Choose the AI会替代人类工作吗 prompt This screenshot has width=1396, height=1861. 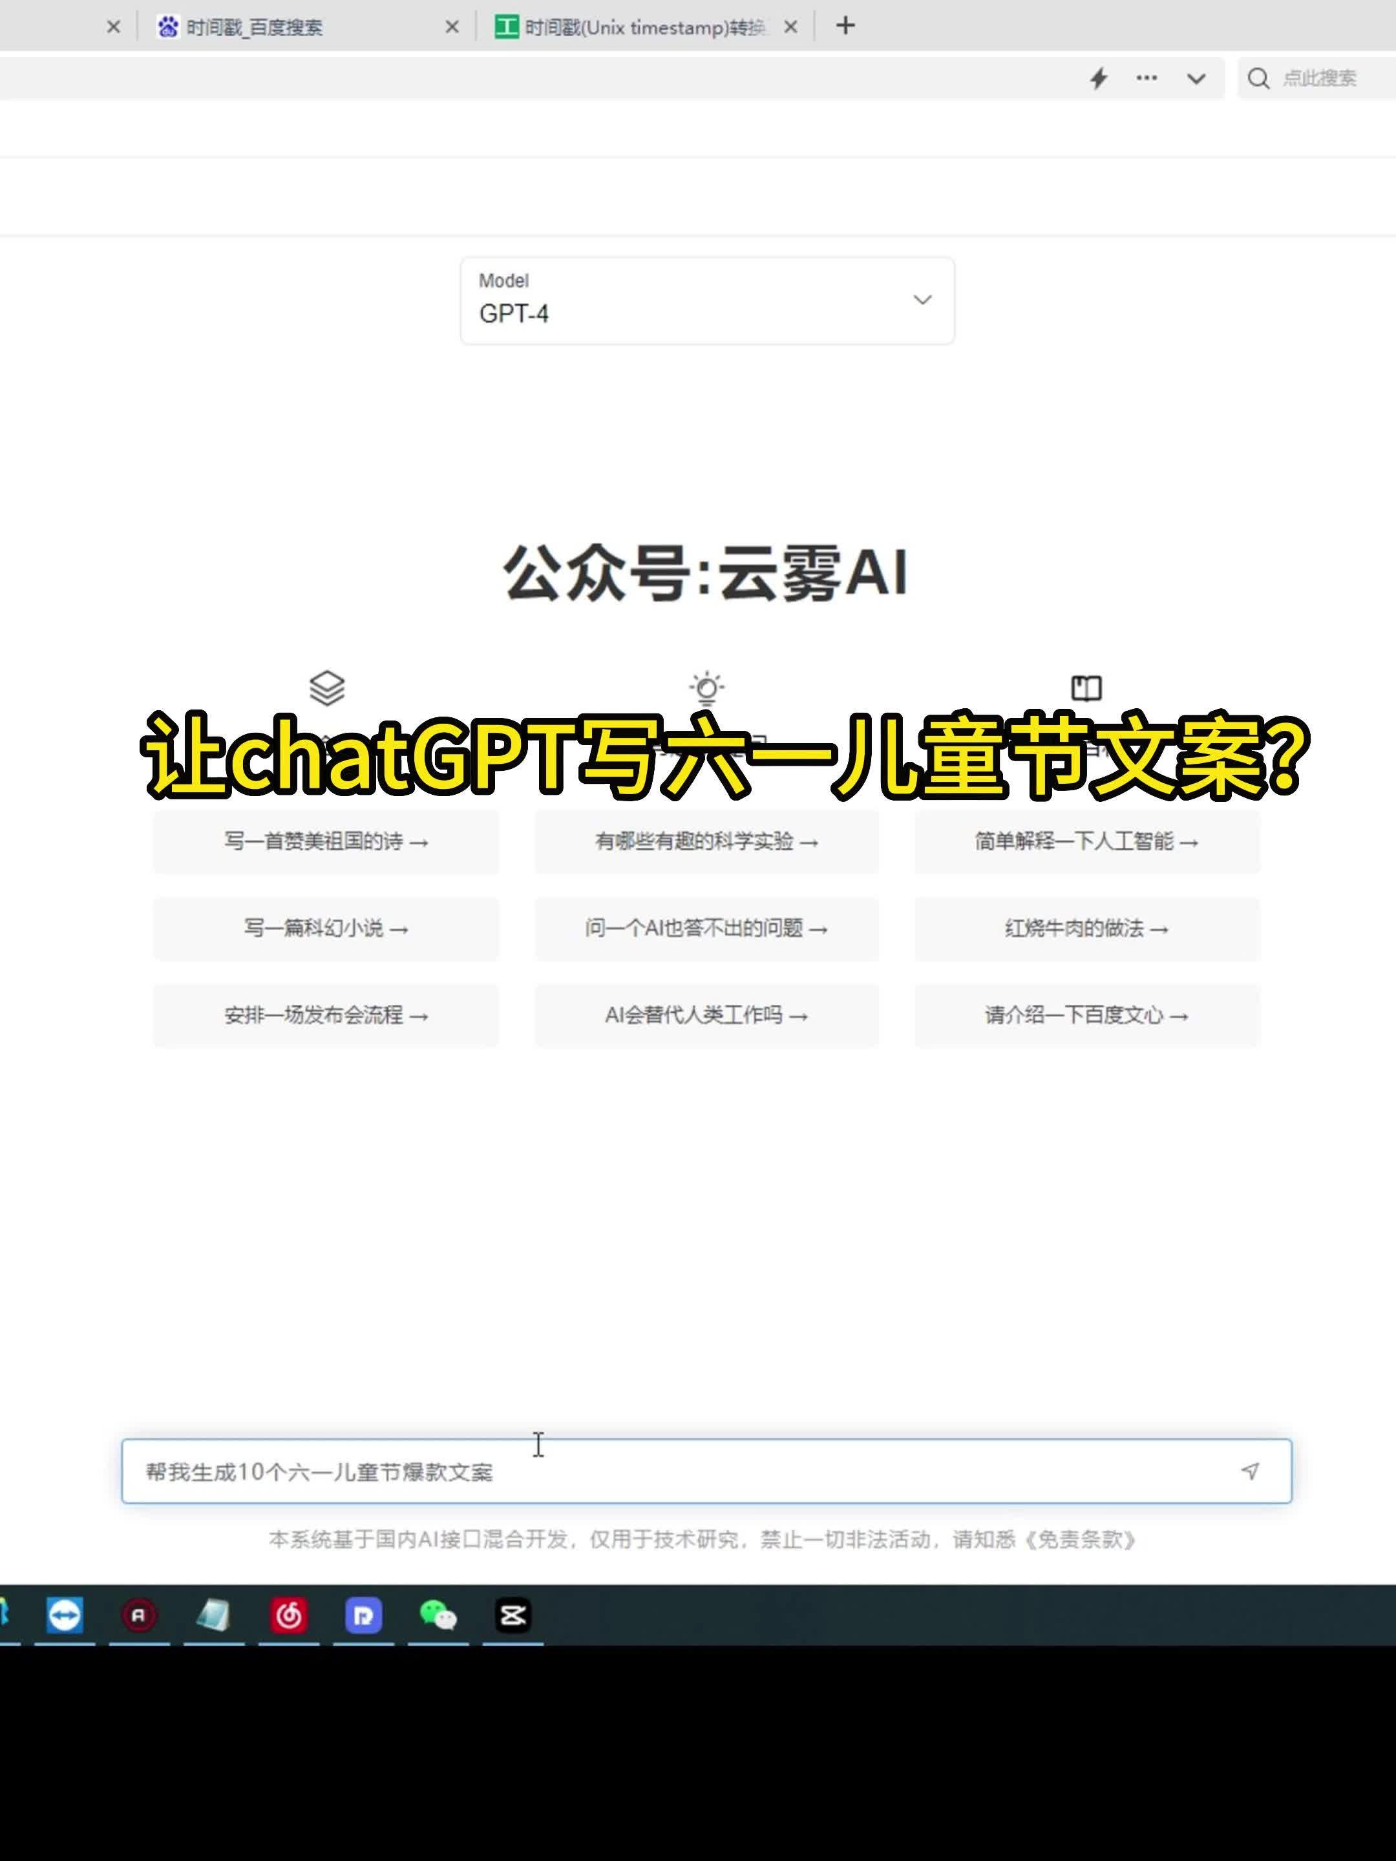coord(706,1016)
